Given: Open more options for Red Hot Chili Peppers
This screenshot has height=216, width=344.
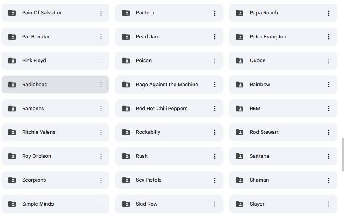Looking at the screenshot, I should tap(215, 109).
